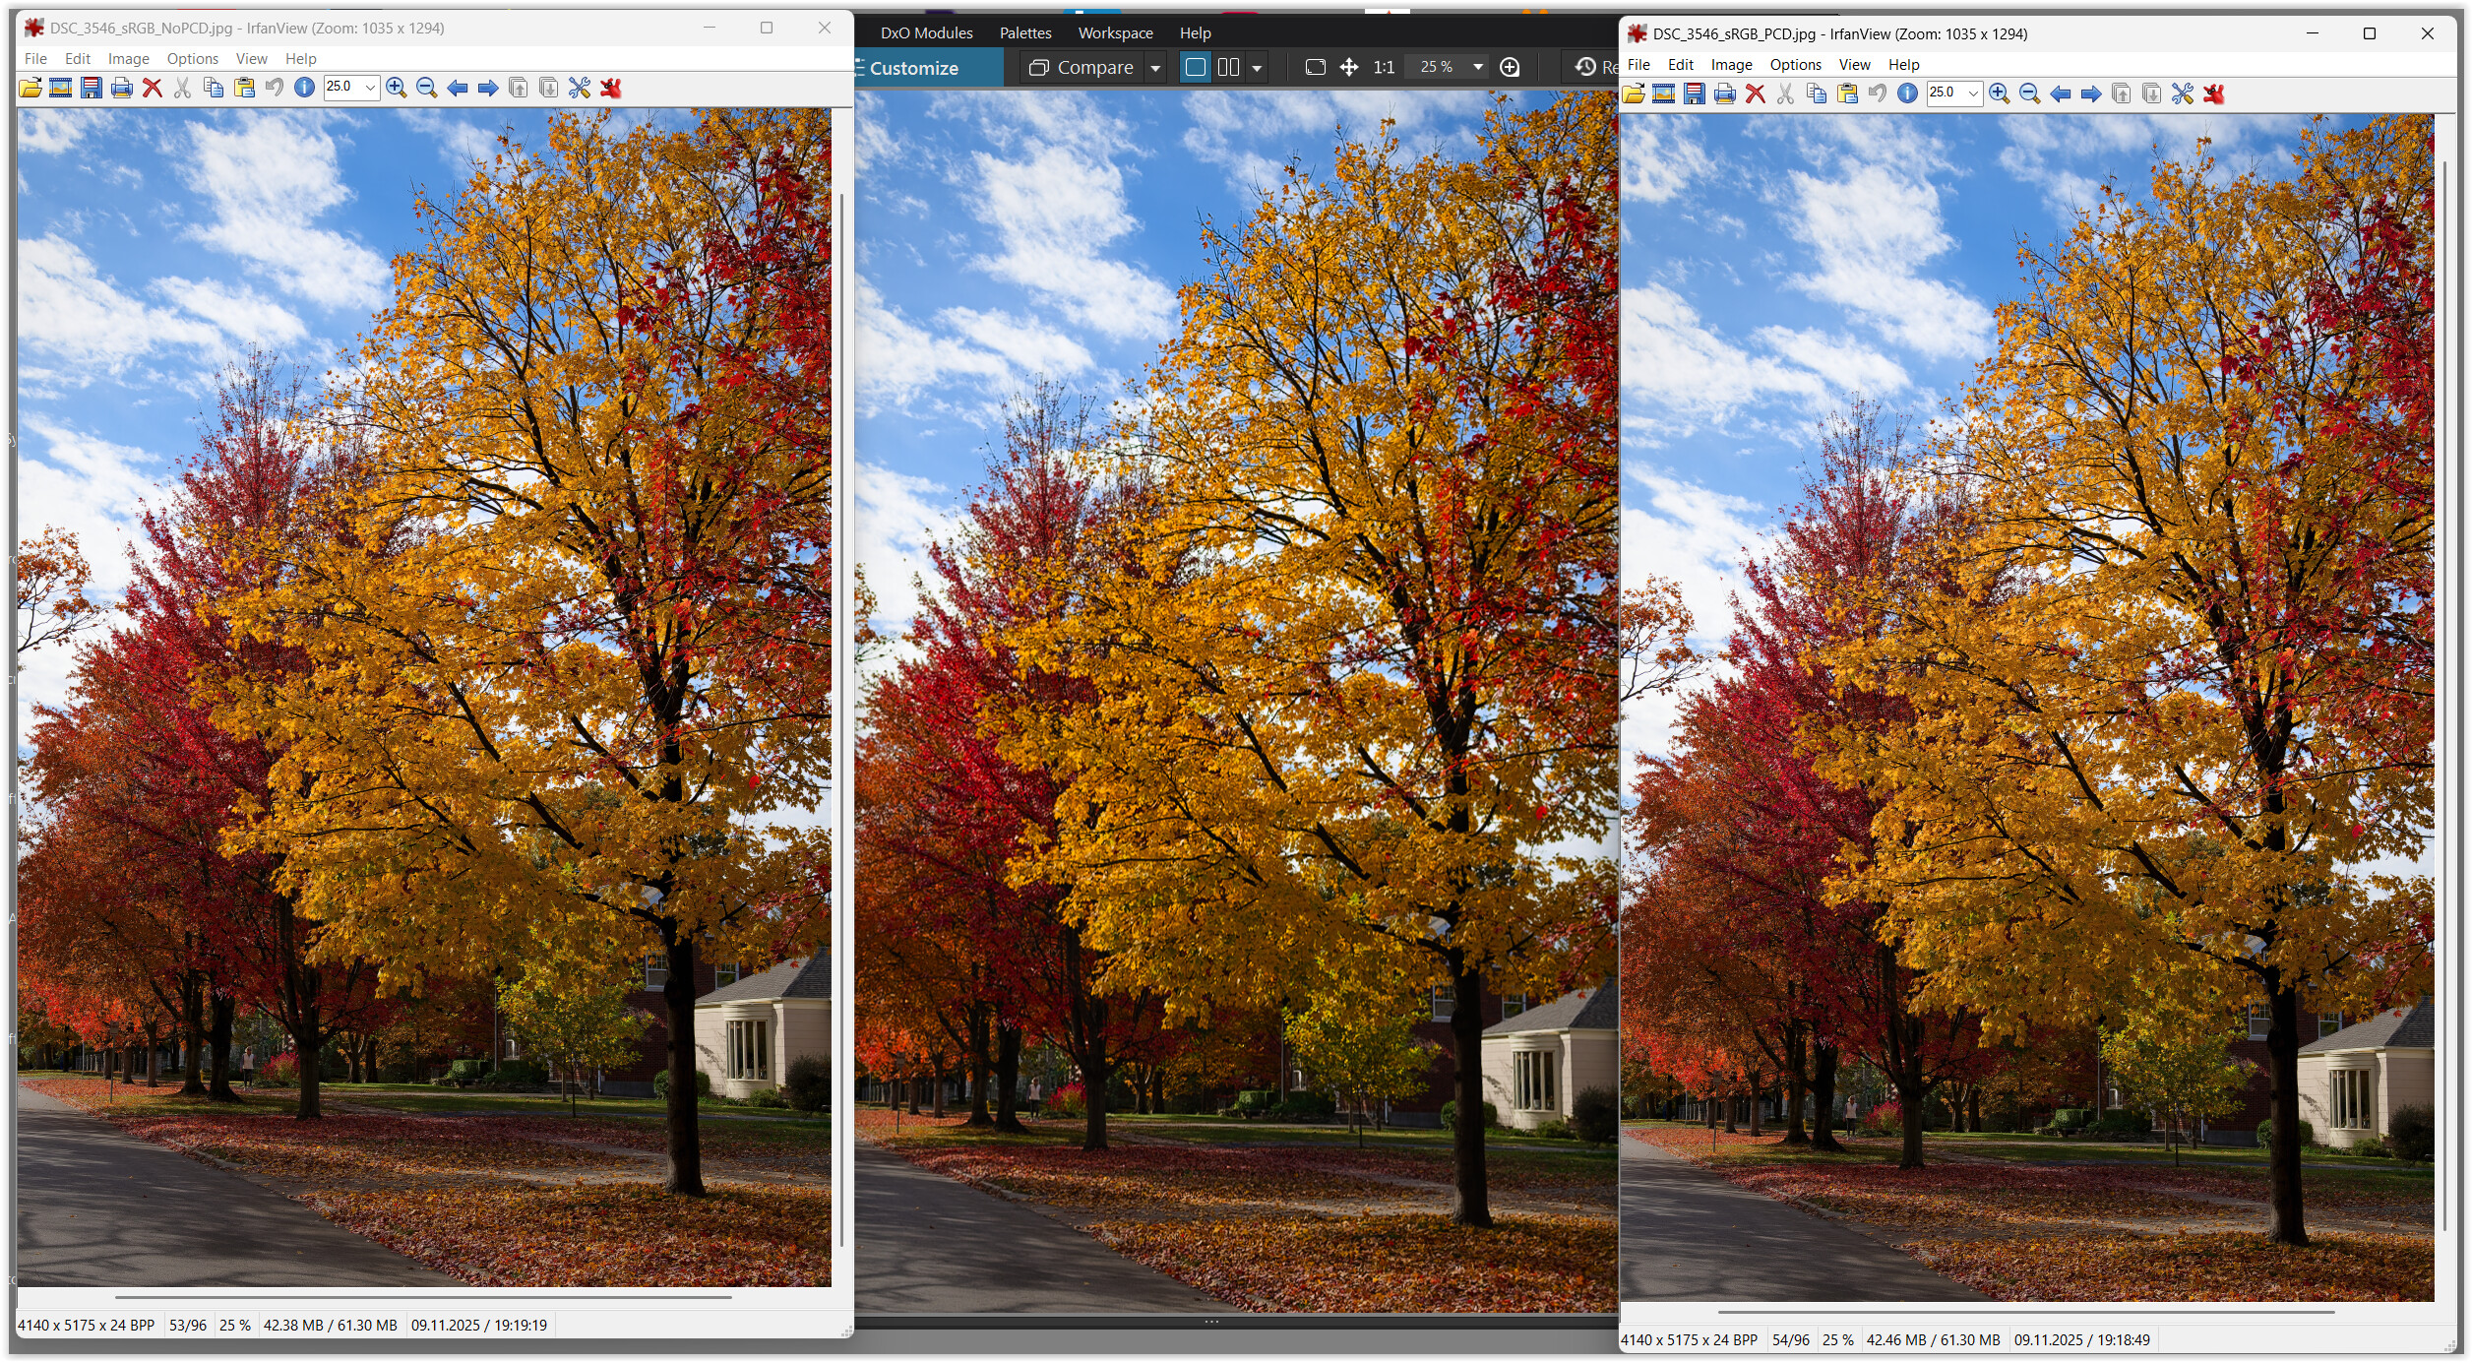Expand the Compare button dropdown arrow
2472x1362 pixels.
click(x=1156, y=69)
